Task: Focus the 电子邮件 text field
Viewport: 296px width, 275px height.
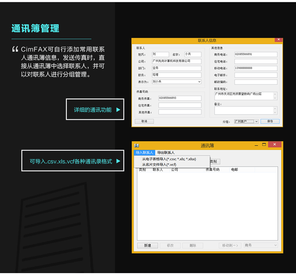Action: [x=256, y=75]
